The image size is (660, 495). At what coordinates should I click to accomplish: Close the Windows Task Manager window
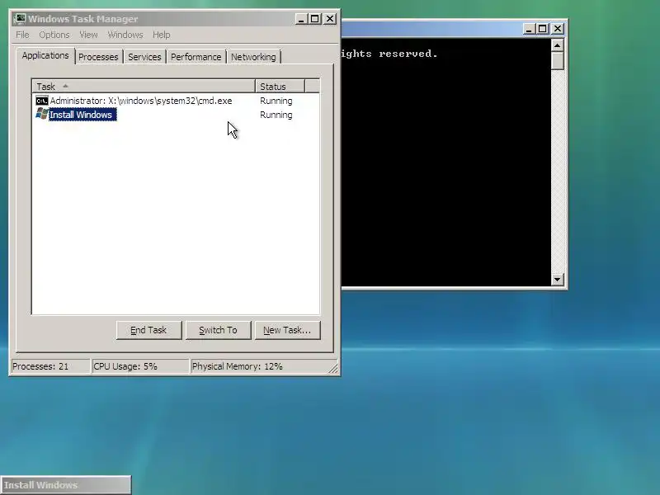(330, 19)
